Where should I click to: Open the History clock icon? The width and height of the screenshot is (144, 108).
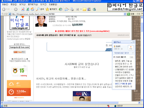(60, 9)
